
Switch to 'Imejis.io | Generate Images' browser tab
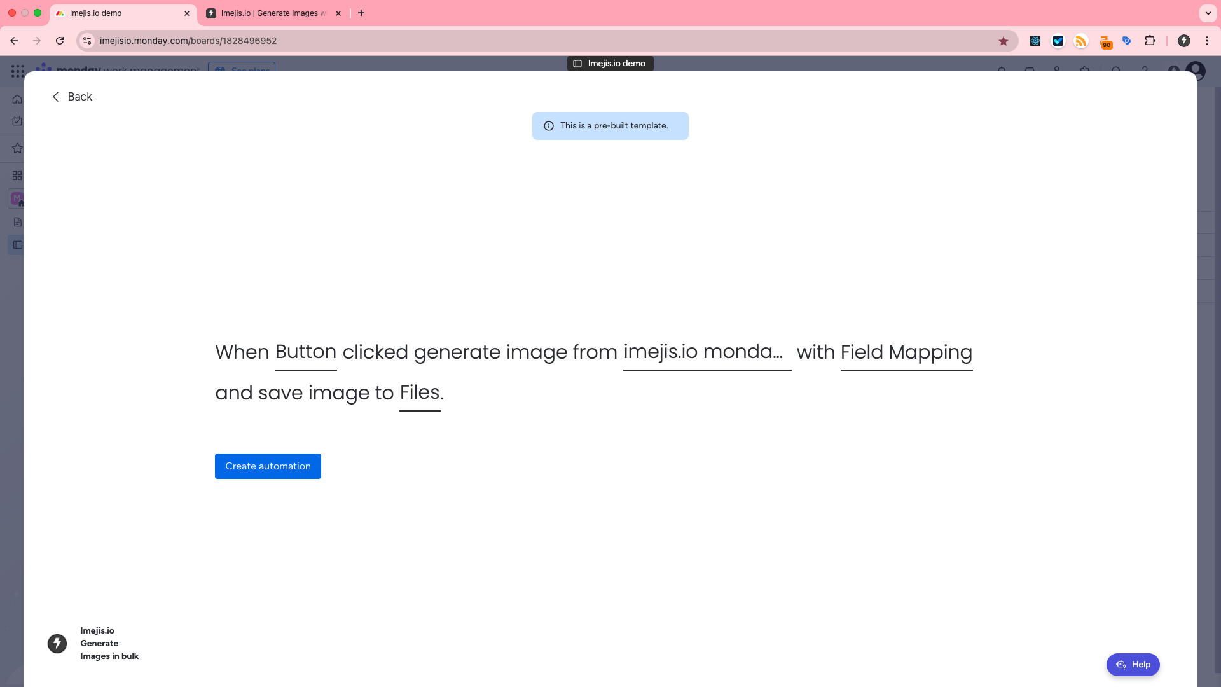point(273,13)
